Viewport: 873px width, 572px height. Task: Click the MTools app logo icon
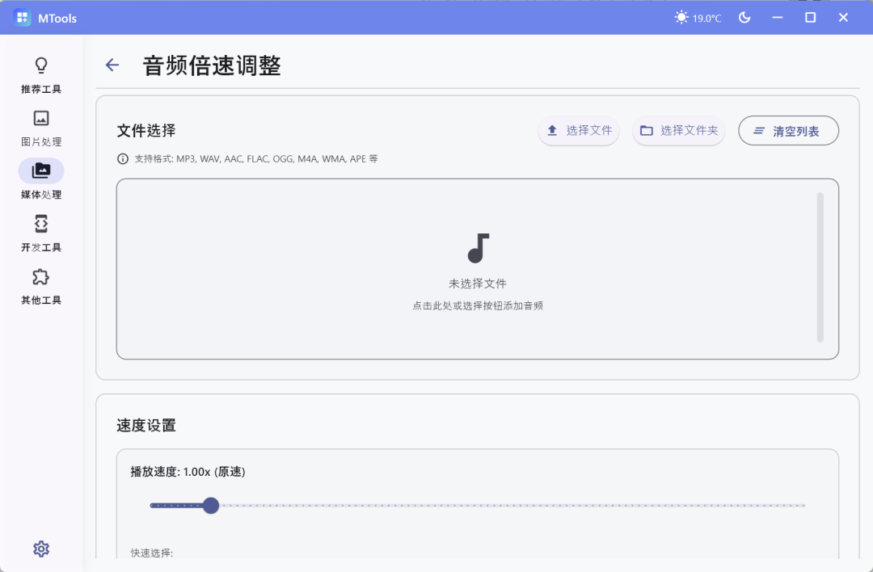[23, 18]
